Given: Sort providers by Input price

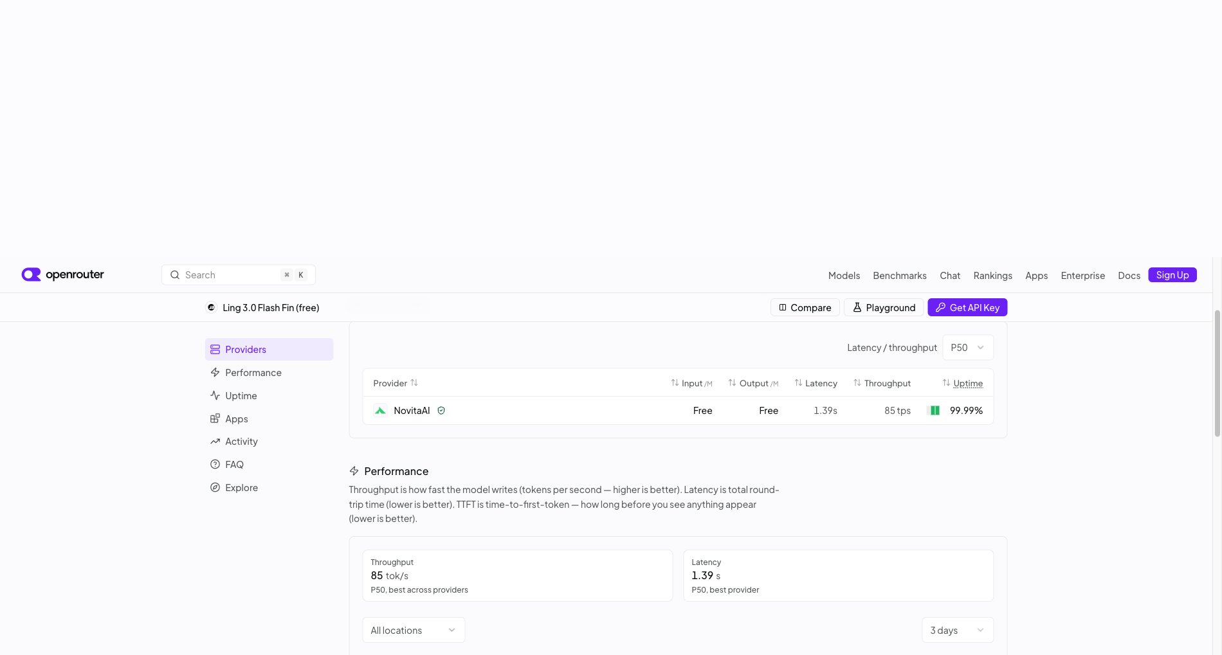Looking at the screenshot, I should 691,383.
